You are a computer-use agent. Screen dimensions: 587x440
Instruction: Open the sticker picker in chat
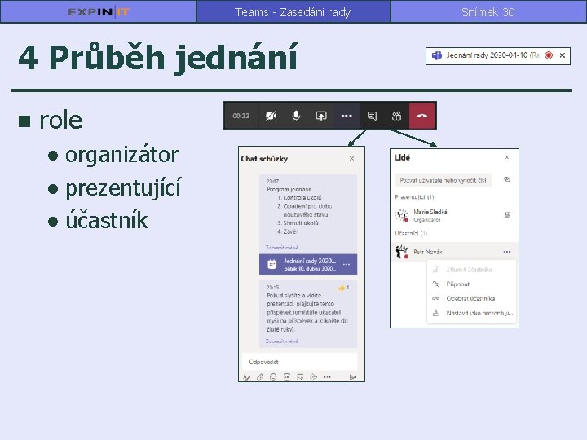click(300, 377)
